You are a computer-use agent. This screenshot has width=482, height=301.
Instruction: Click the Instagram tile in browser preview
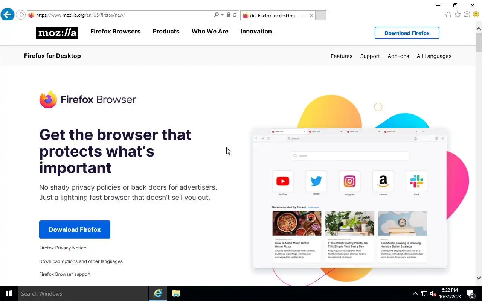[x=349, y=181]
